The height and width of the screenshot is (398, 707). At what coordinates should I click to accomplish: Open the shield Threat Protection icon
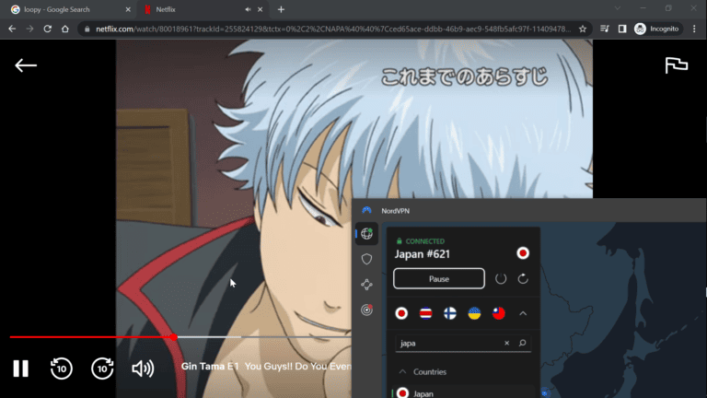point(366,260)
